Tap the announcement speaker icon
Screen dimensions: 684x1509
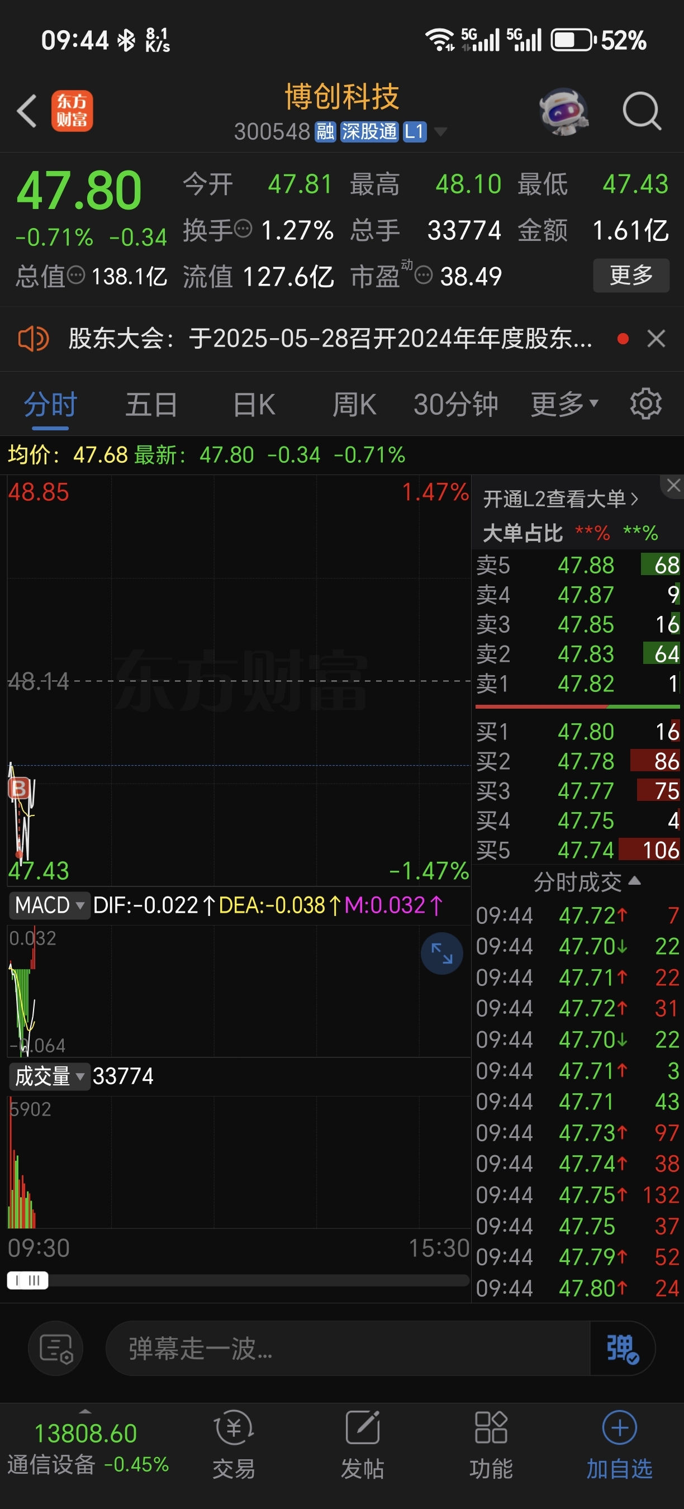coord(33,339)
